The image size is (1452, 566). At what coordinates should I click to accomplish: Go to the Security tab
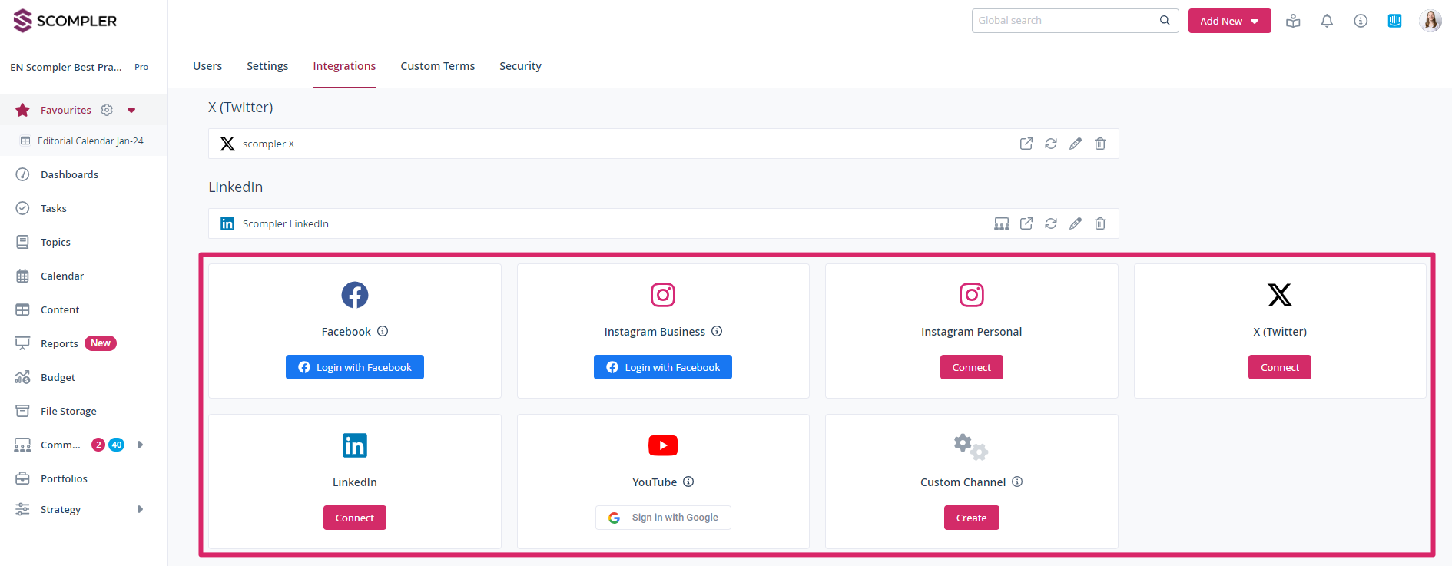[x=520, y=66]
